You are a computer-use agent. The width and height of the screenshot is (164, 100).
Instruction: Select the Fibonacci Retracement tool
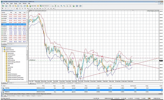point(20,9)
